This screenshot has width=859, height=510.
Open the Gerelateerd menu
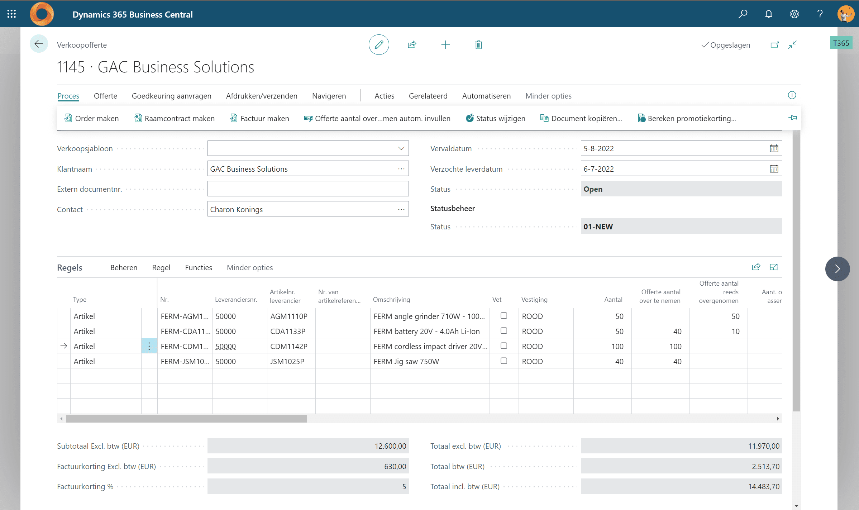(x=428, y=96)
